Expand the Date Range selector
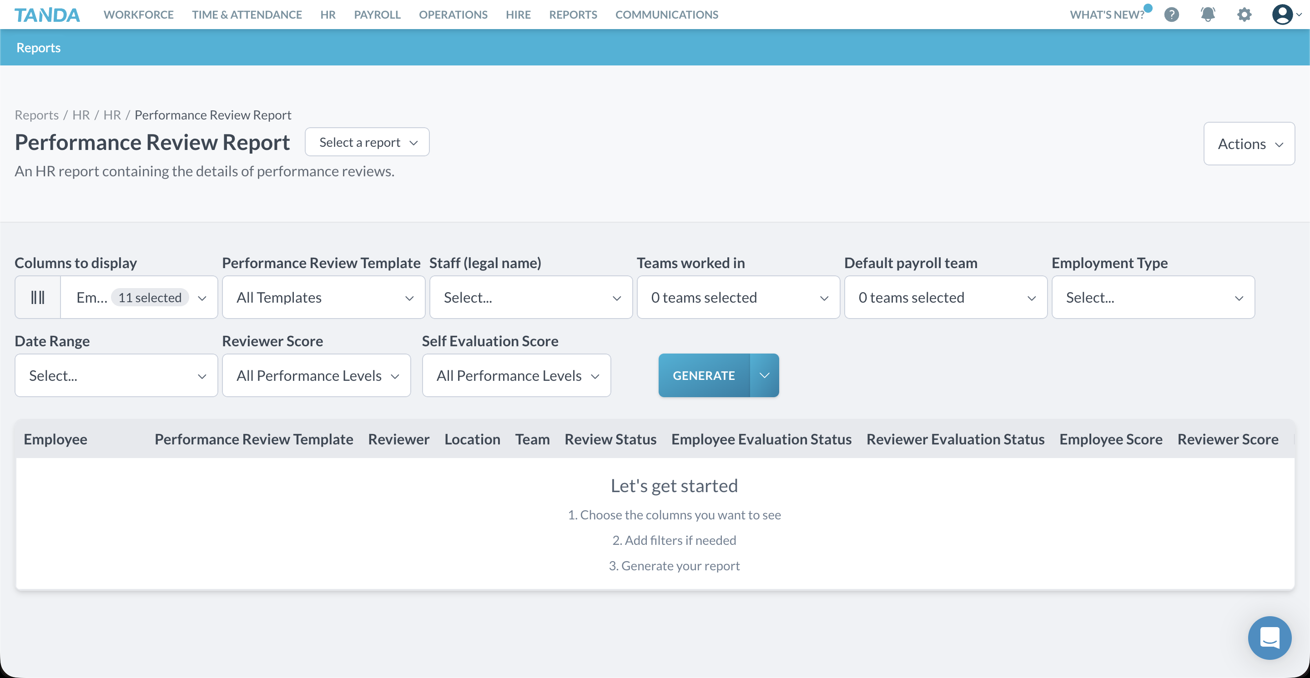The width and height of the screenshot is (1310, 678). click(116, 375)
